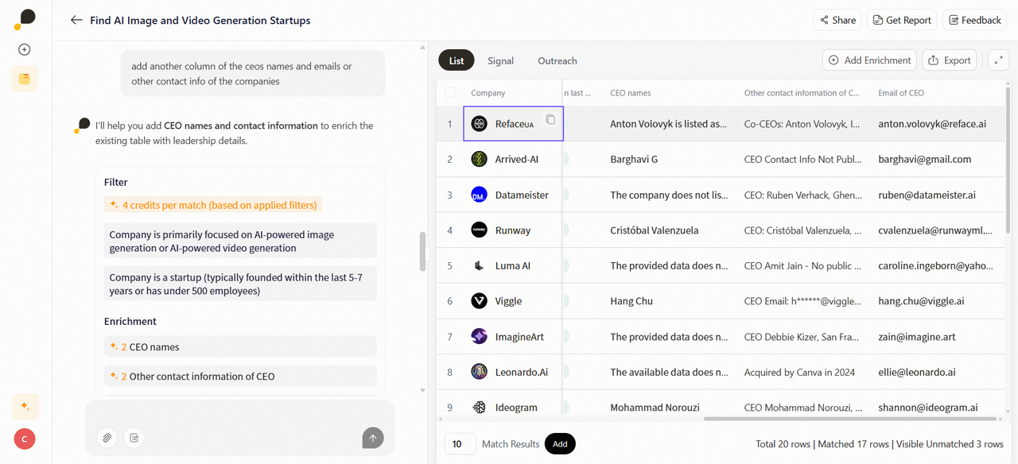Click the horizontal scrollbar under the table
The width and height of the screenshot is (1018, 464).
pos(849,418)
